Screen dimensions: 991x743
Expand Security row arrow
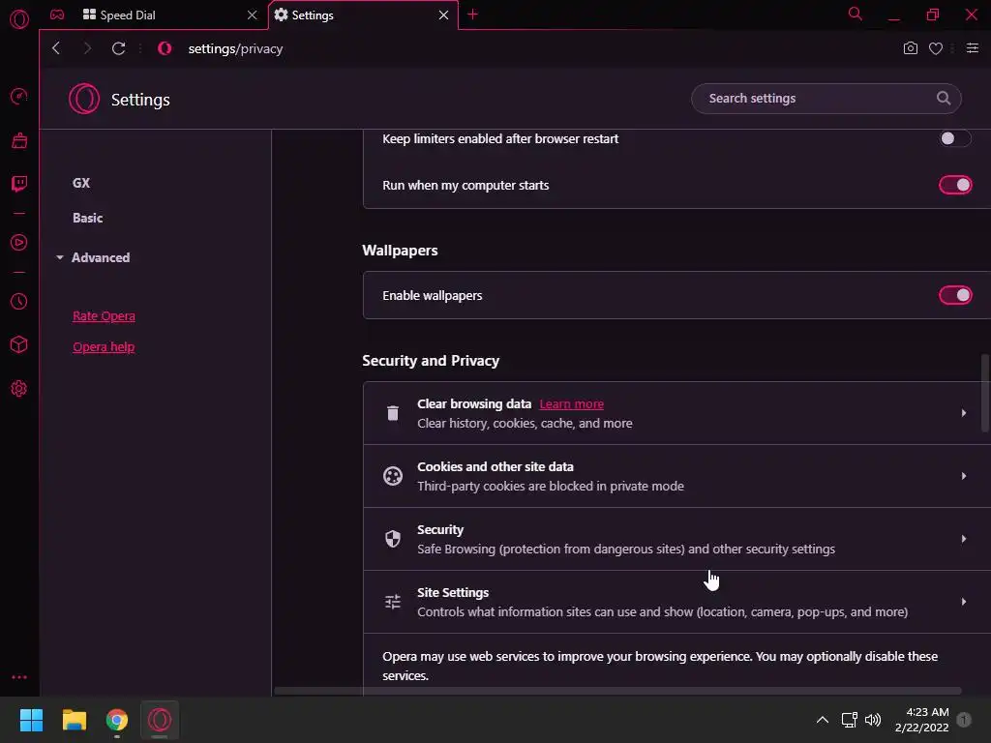[x=964, y=539]
